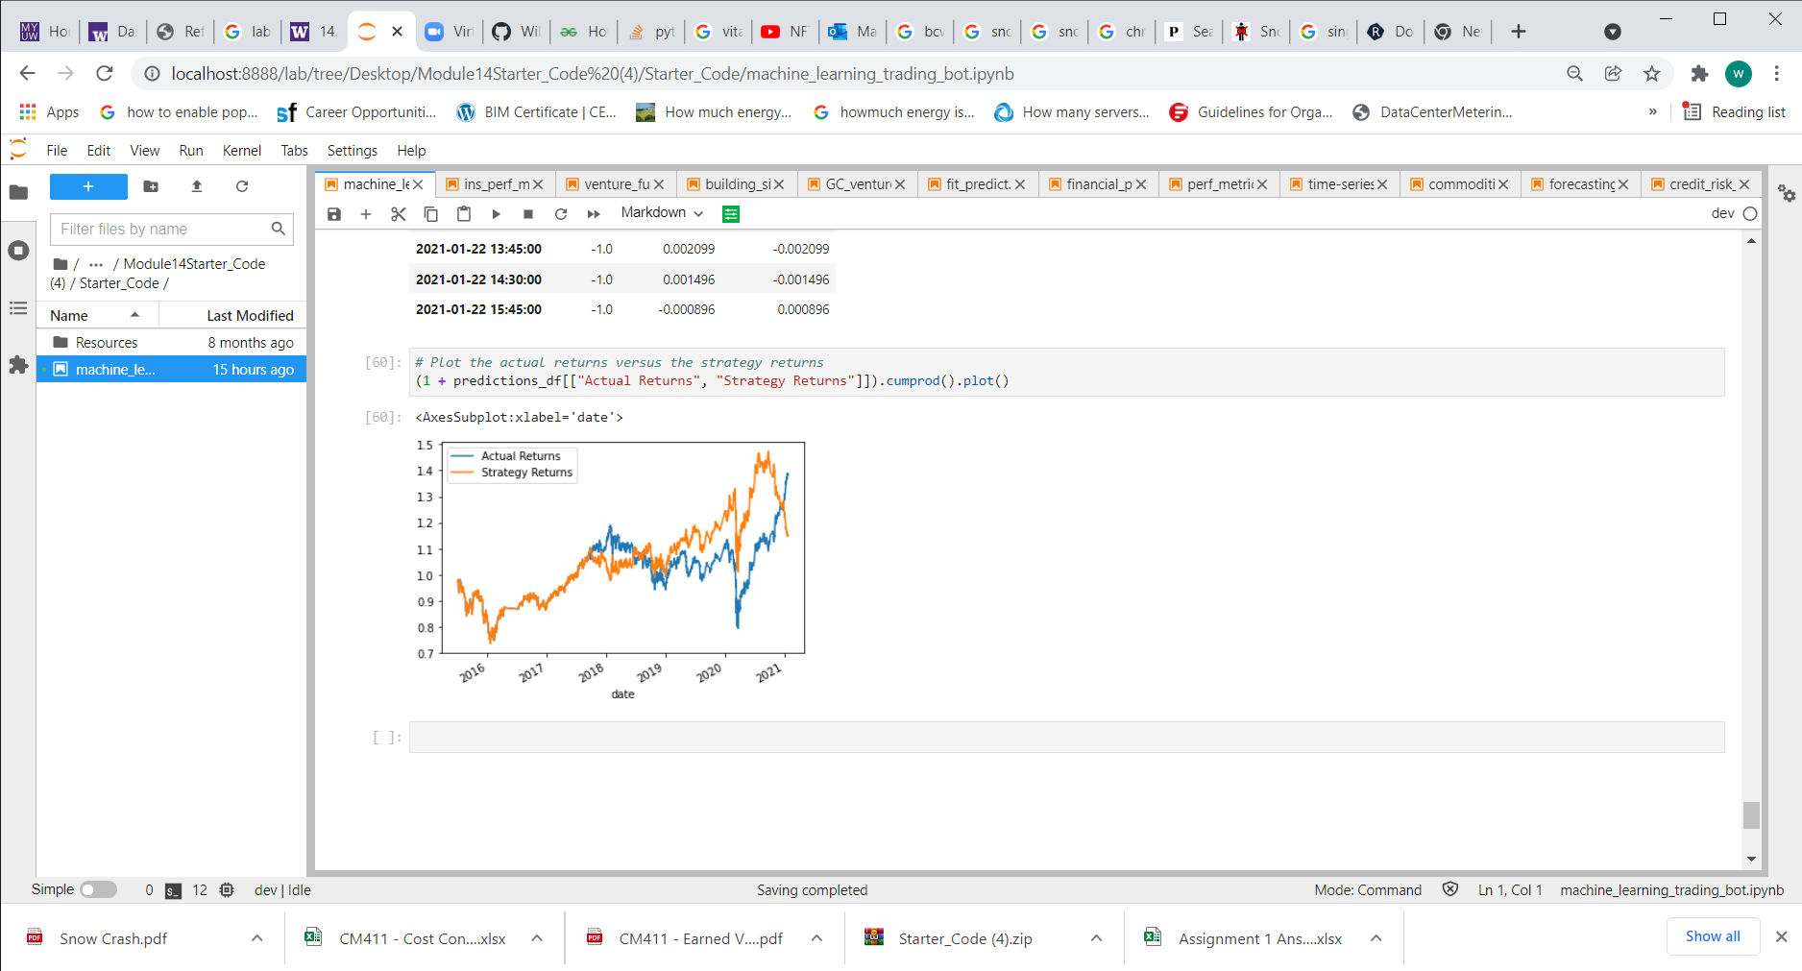
Task: Click the notebook vertical scrollbar thumb
Action: click(x=1751, y=815)
